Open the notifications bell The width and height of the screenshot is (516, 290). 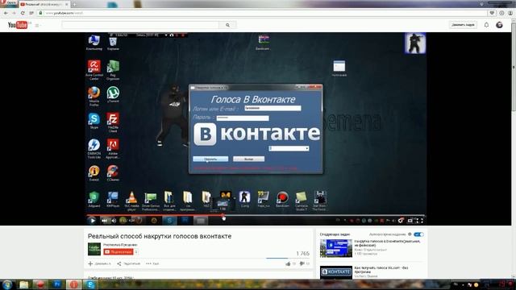pos(486,25)
